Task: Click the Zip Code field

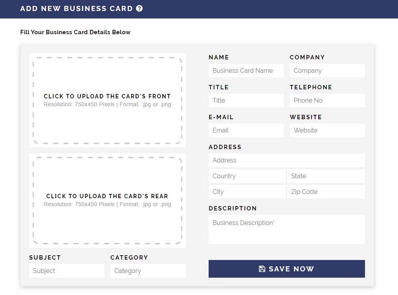Action: [326, 192]
